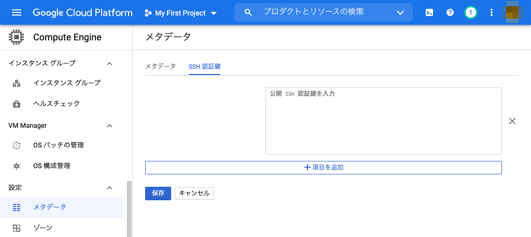Image resolution: width=531 pixels, height=237 pixels.
Task: Click the search magnifier icon
Action: click(248, 12)
